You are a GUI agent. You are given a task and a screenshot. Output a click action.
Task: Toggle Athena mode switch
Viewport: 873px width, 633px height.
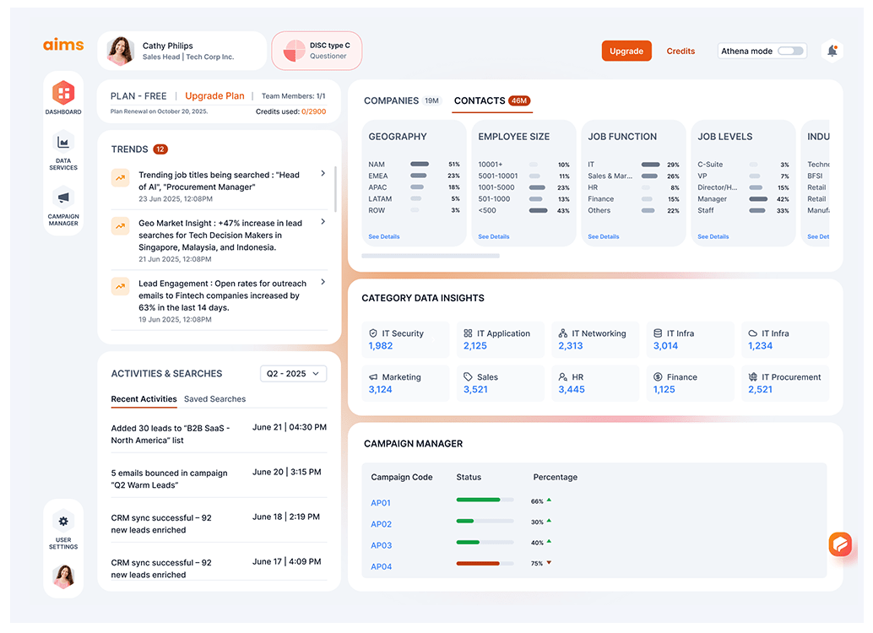[790, 51]
